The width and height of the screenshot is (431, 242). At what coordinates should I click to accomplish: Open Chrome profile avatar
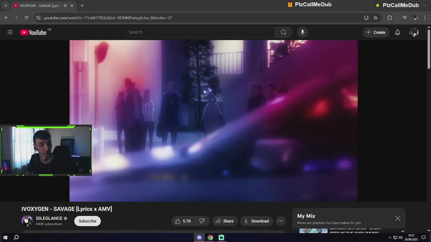point(415,18)
